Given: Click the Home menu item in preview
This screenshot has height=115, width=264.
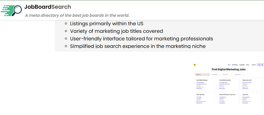Looking at the screenshot, I should [x=229, y=65].
